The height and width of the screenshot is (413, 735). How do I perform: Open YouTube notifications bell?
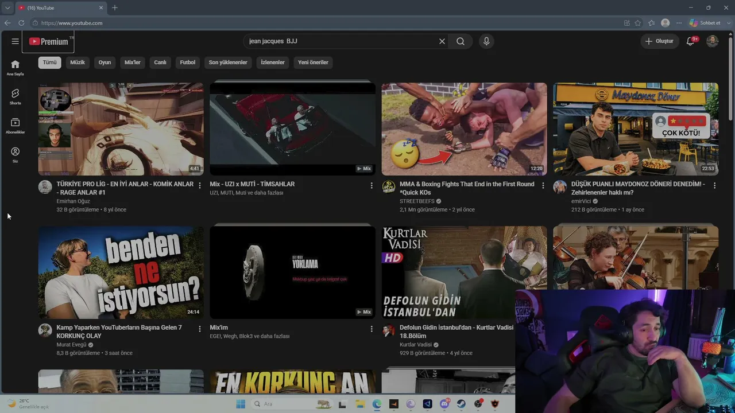point(691,41)
